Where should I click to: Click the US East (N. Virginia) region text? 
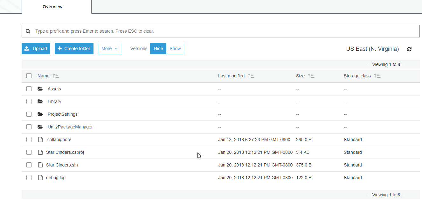click(x=372, y=49)
